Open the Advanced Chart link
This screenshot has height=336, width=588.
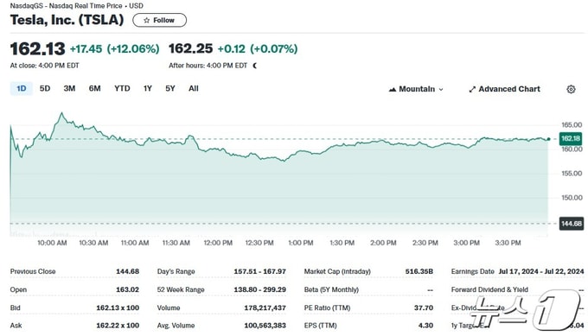tap(505, 89)
